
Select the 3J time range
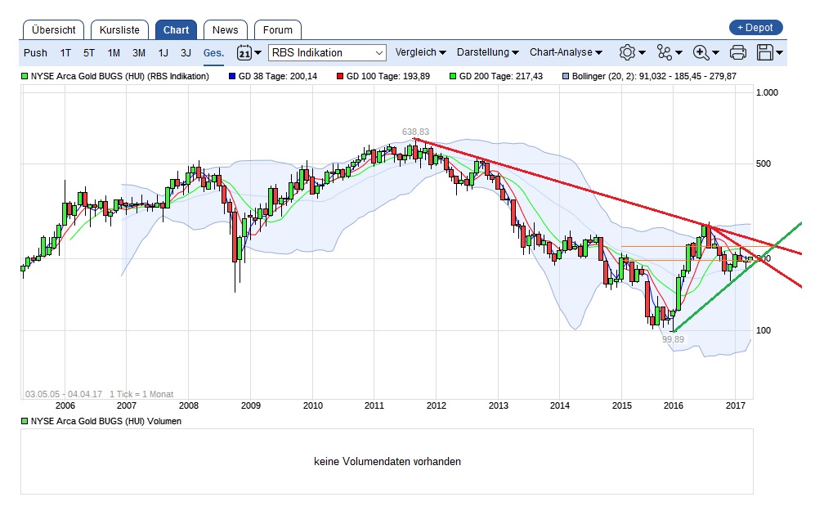tap(186, 53)
